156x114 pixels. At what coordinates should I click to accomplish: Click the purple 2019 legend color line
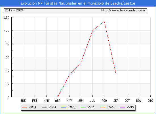[x=122, y=107]
